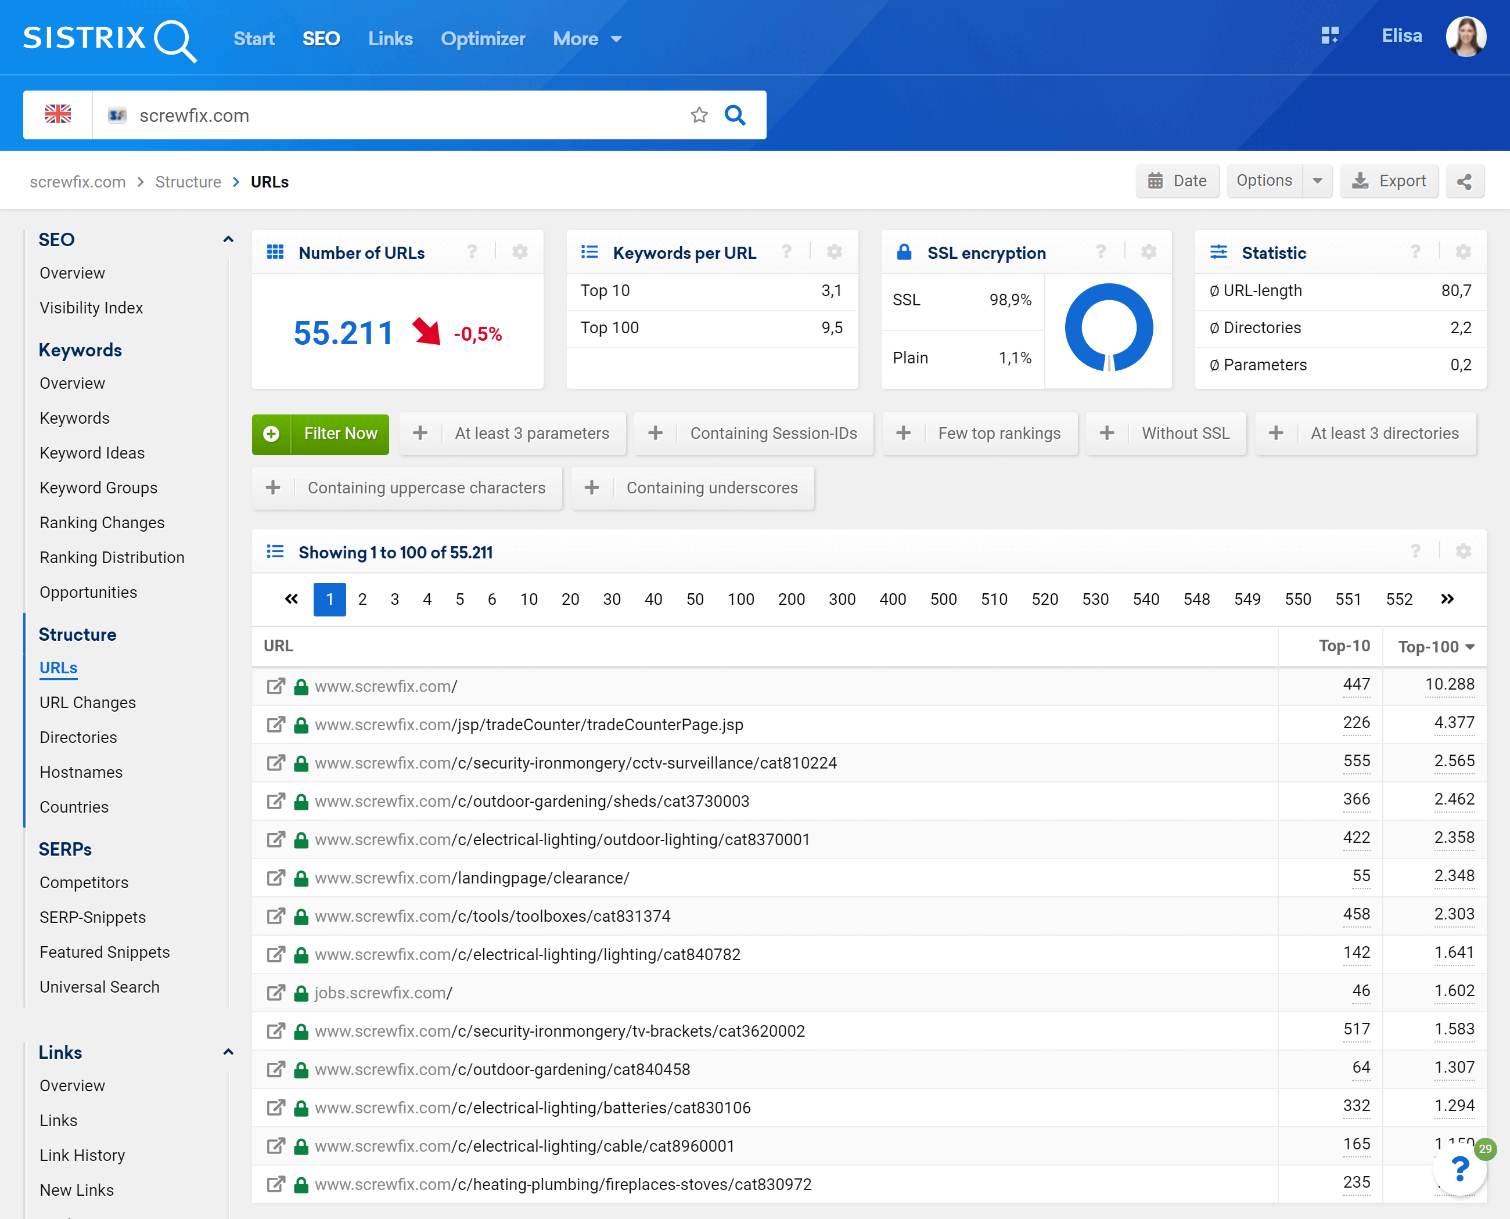Sort by the Top-100 column
Image resolution: width=1510 pixels, height=1219 pixels.
[1436, 647]
